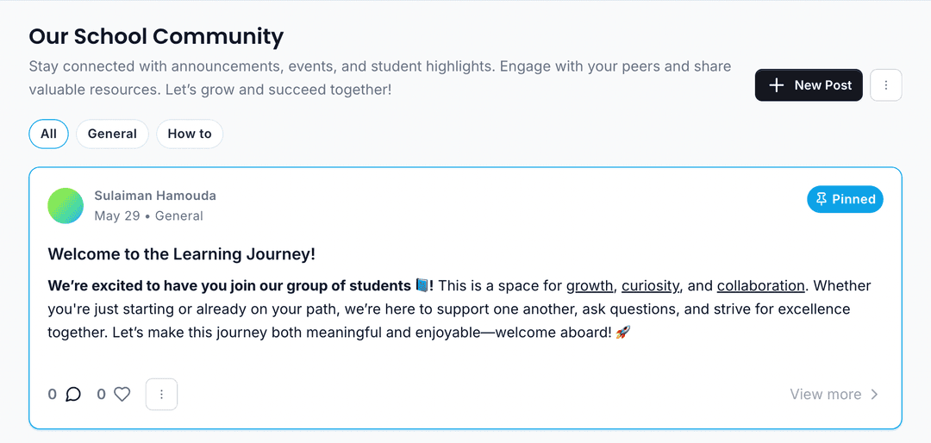This screenshot has width=931, height=443.
Task: Open the community options three-dot menu
Action: tap(886, 85)
